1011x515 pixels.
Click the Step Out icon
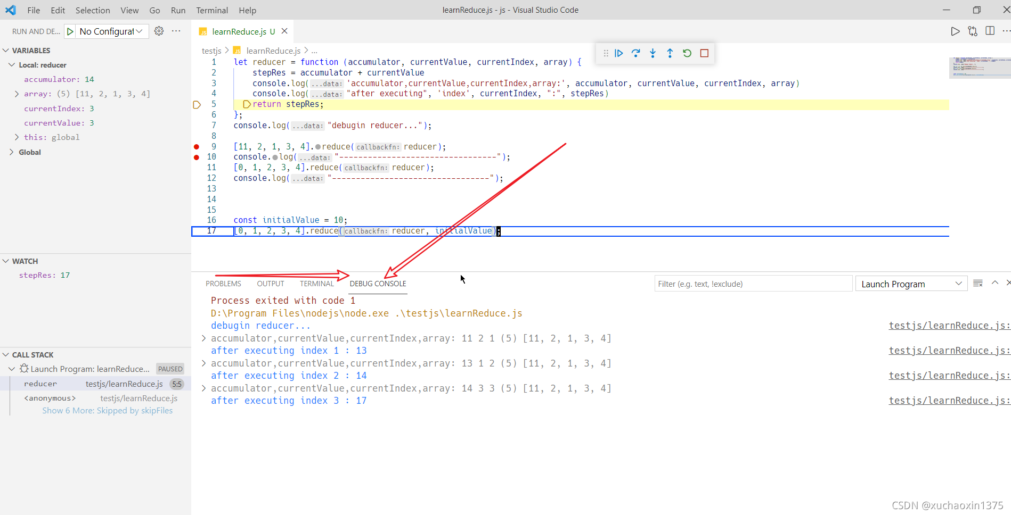(670, 53)
